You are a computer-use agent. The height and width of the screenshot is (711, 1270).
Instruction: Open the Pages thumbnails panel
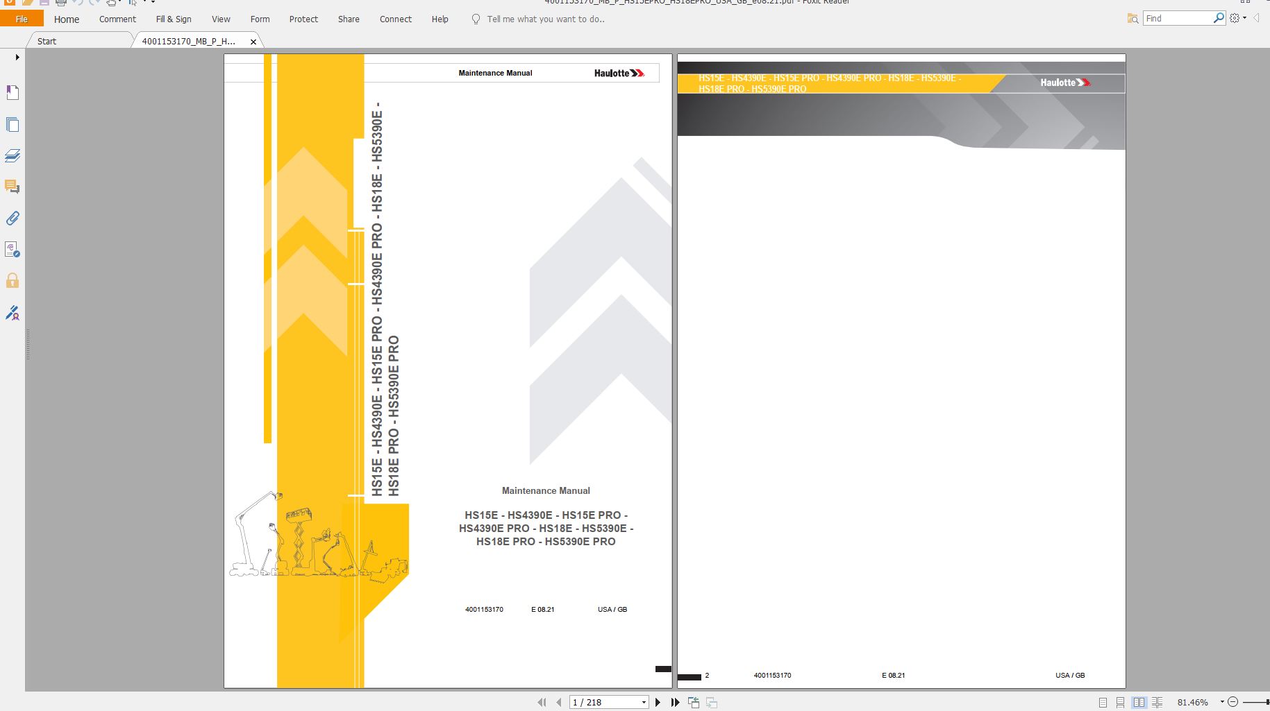coord(12,124)
